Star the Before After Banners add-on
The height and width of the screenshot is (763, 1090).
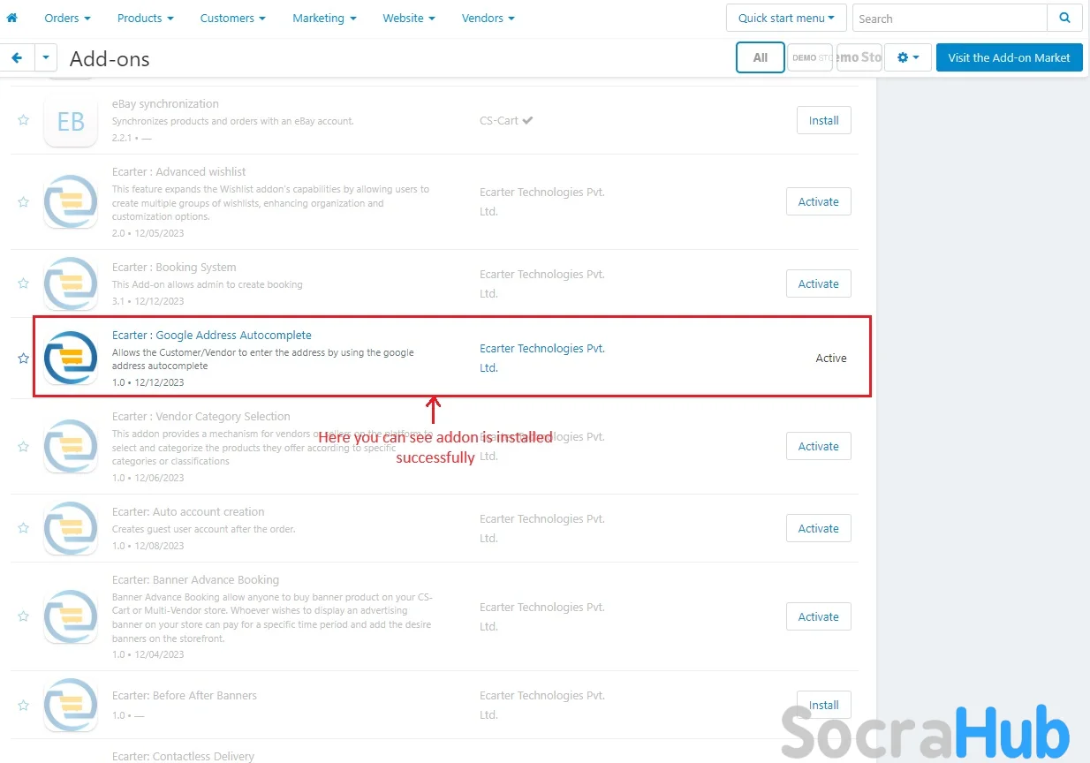pyautogui.click(x=24, y=705)
